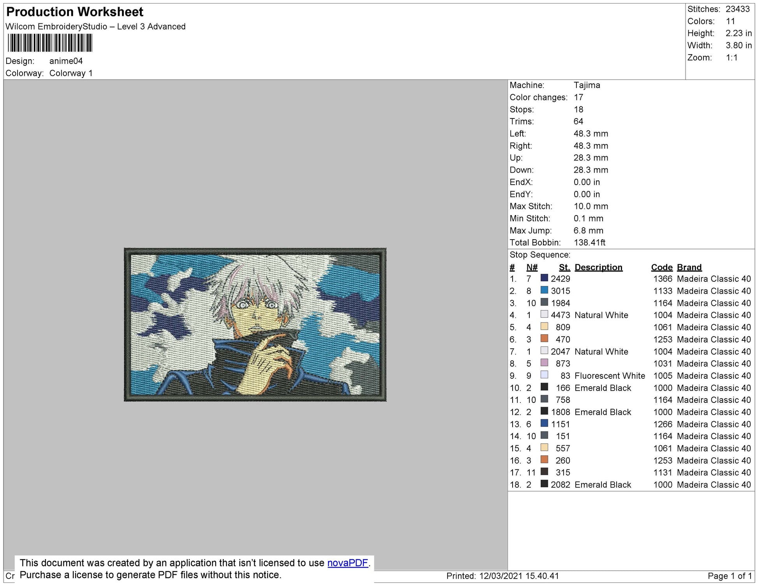Click the orange swatch in row 6
The width and height of the screenshot is (758, 586).
click(544, 339)
